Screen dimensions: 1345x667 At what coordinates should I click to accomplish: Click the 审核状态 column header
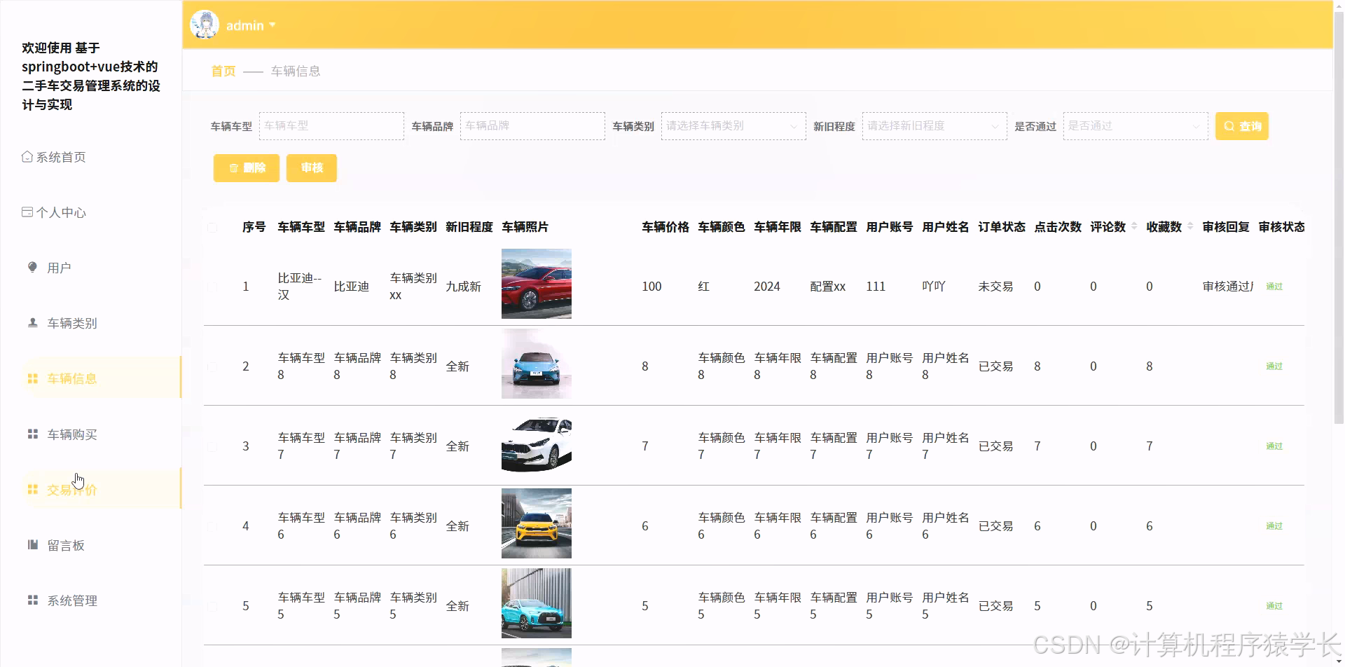click(x=1281, y=227)
